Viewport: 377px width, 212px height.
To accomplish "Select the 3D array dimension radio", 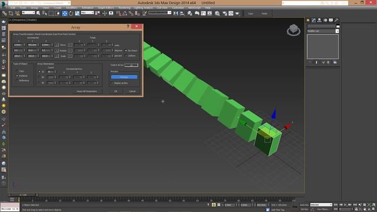I will click(x=39, y=82).
